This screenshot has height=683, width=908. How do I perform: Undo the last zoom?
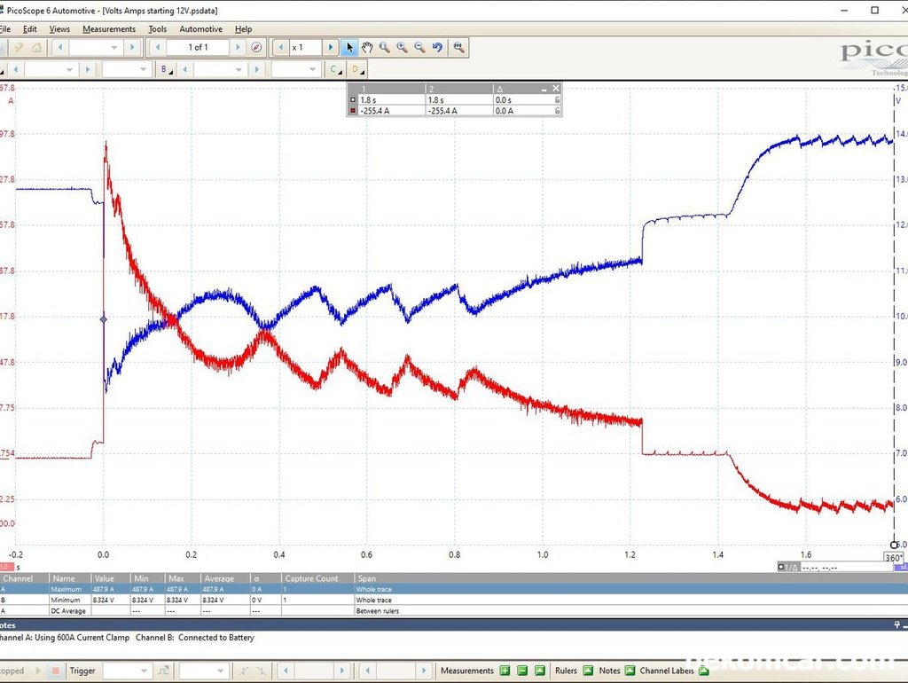tap(437, 47)
